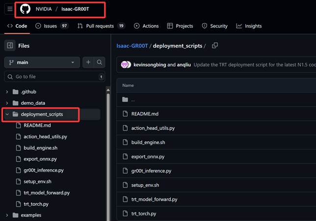Click the add file plus icon
The height and width of the screenshot is (221, 316).
88,62
